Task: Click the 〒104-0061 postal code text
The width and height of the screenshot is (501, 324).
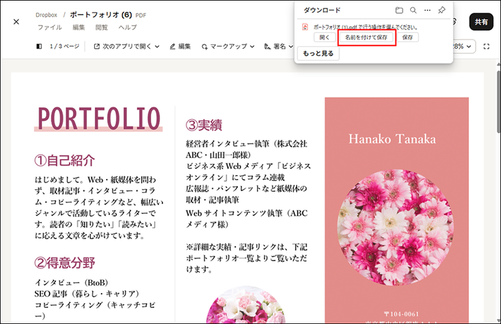Action: pyautogui.click(x=401, y=314)
